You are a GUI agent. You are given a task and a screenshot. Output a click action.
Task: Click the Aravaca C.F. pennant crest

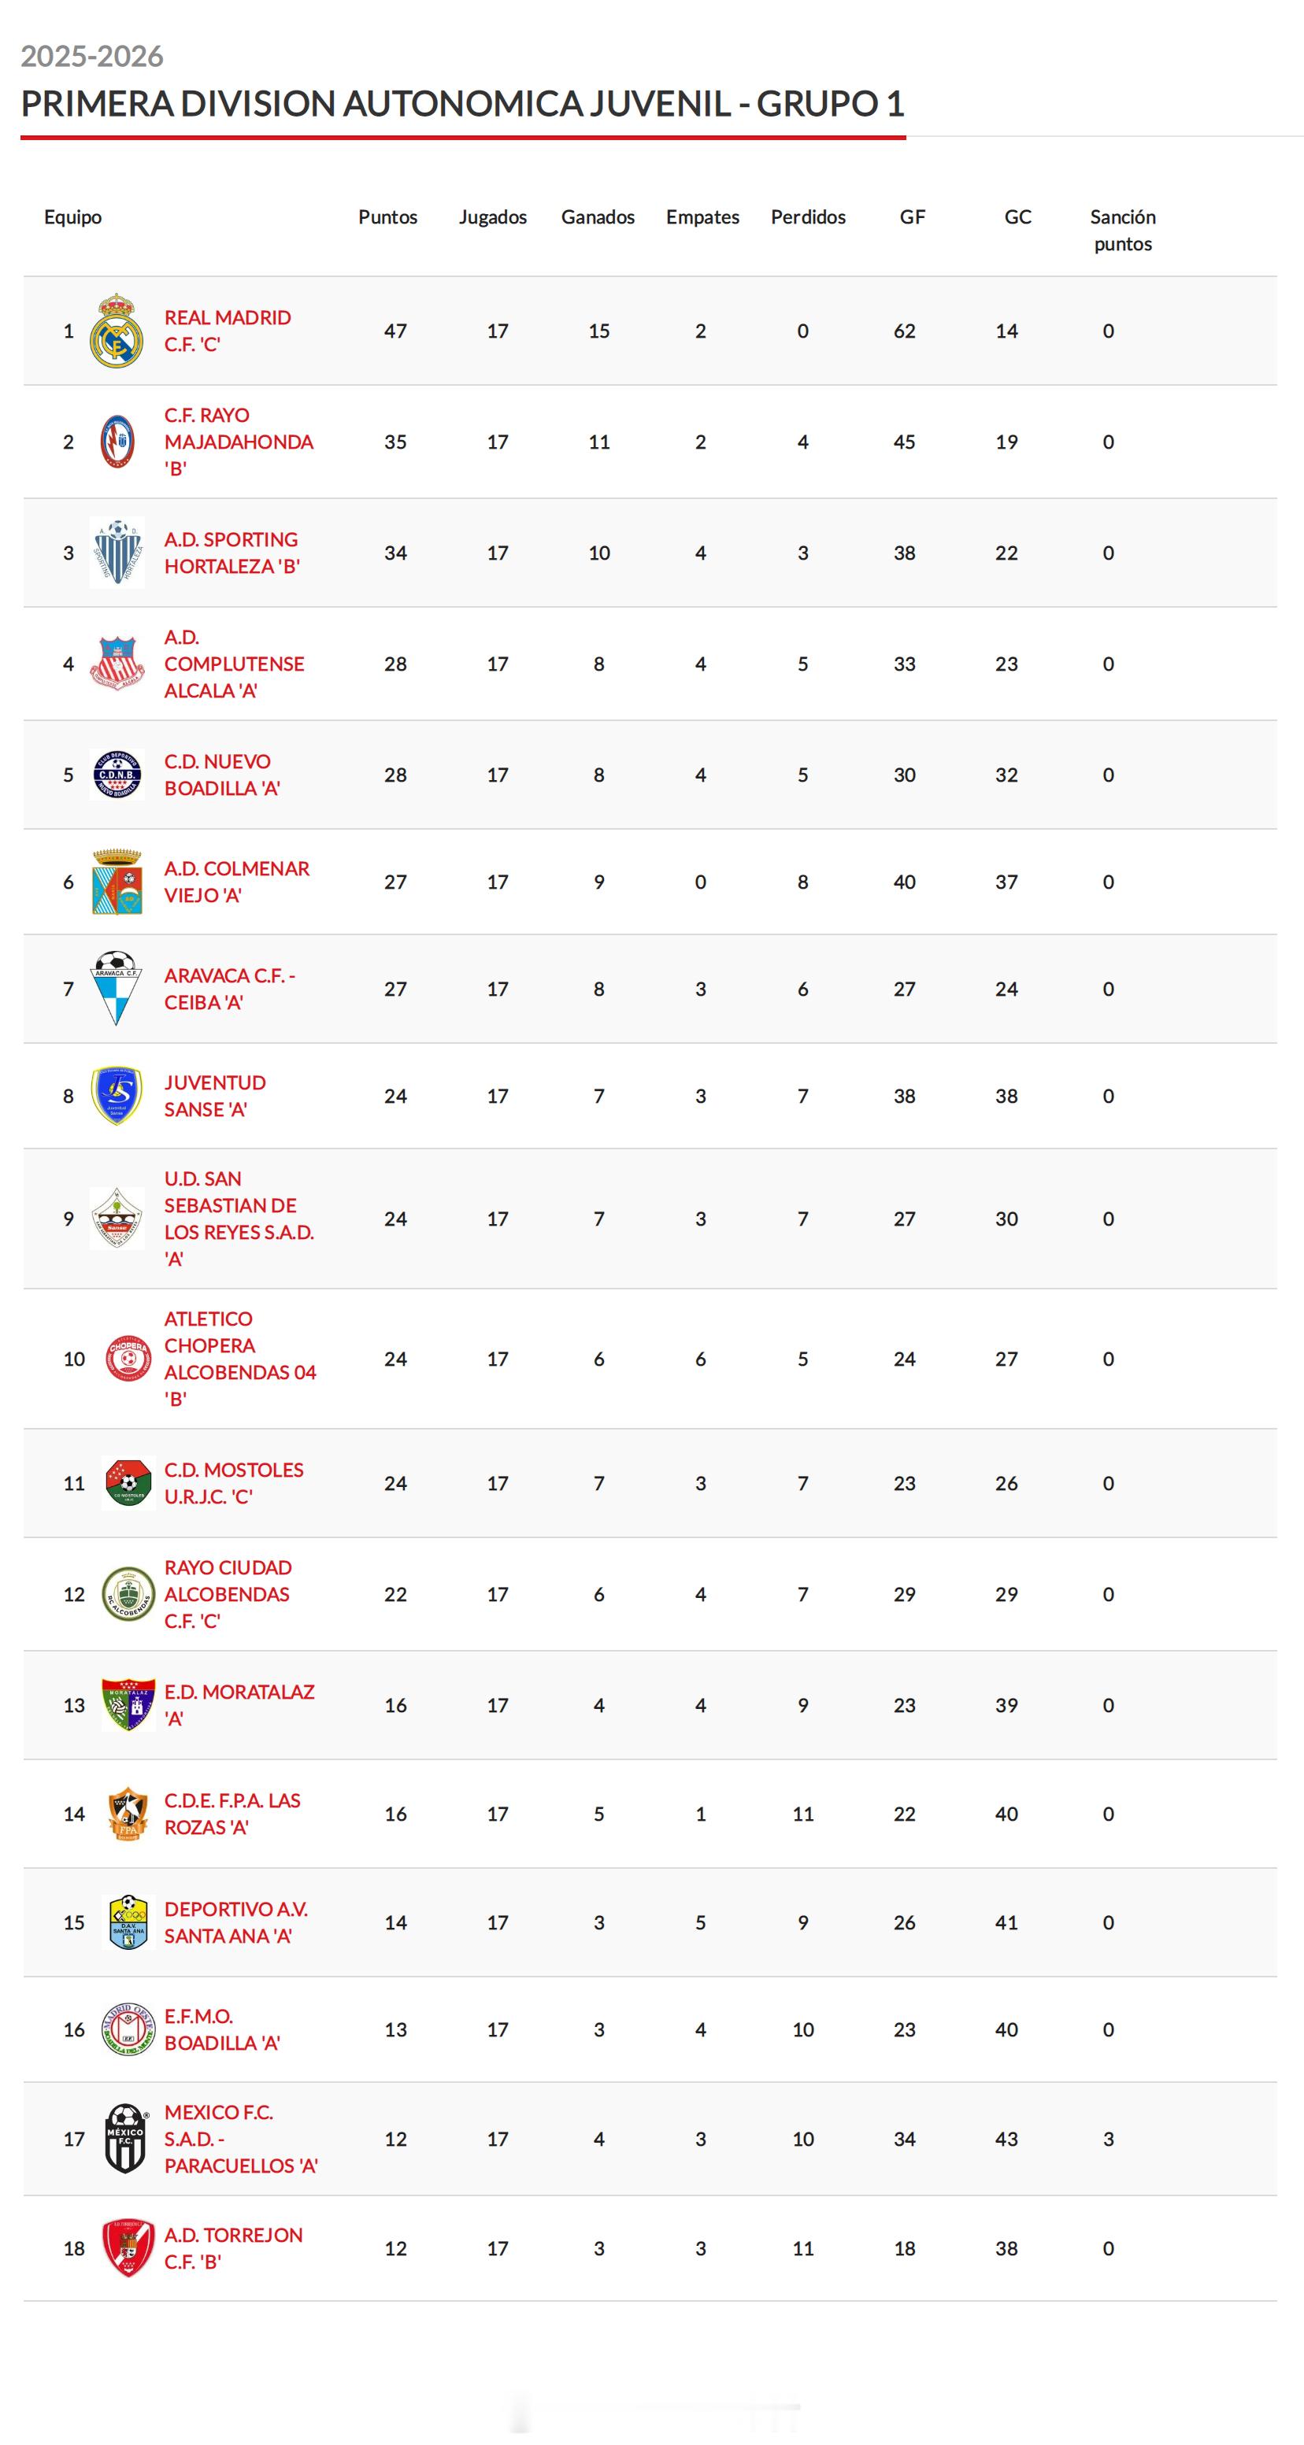pyautogui.click(x=116, y=988)
